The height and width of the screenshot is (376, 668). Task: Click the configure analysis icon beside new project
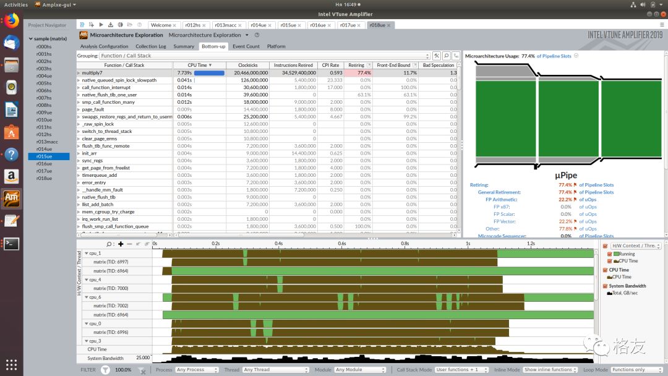tap(91, 25)
